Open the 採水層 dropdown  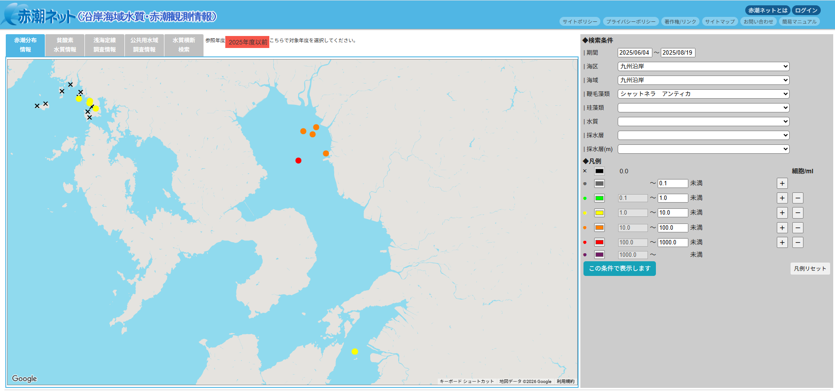pyautogui.click(x=703, y=135)
